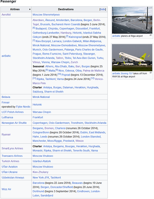Open Kiev-Boryspil destination link
The image size is (154, 199).
[x=43, y=41]
